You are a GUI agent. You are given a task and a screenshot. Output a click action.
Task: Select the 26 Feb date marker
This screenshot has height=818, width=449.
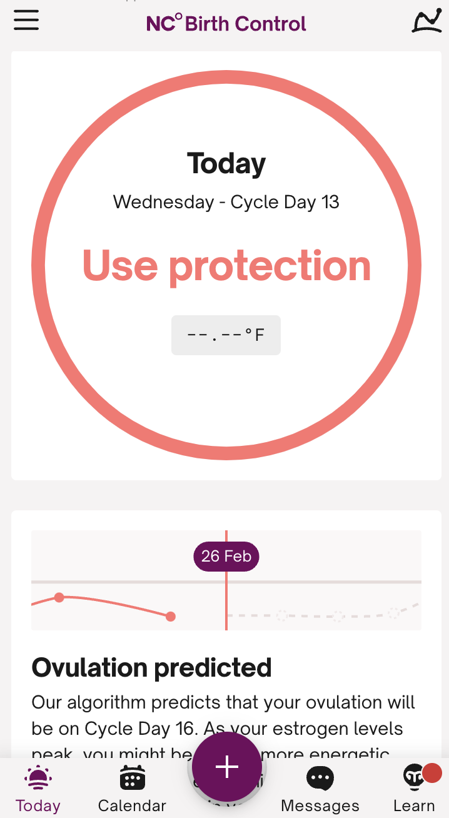click(226, 556)
